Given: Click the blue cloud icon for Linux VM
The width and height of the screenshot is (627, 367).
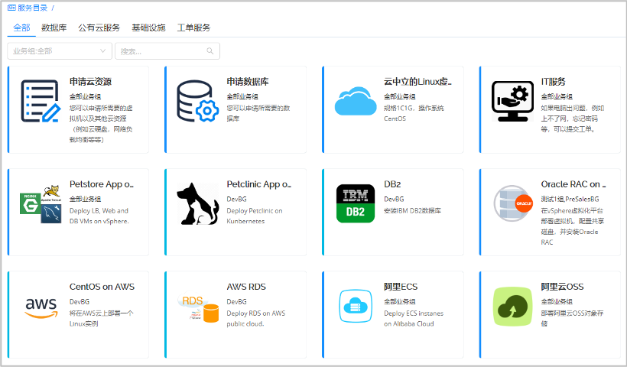Looking at the screenshot, I should pos(356,101).
